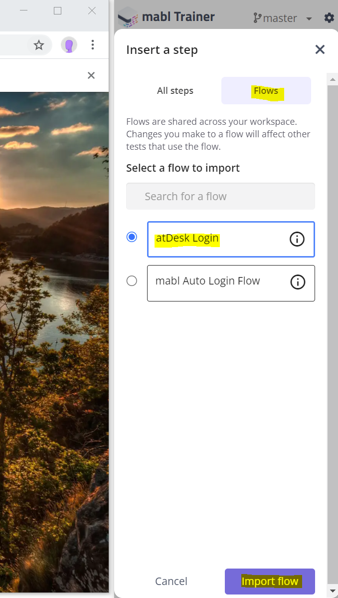The height and width of the screenshot is (598, 338).
Task: Open the Chrome profile avatar
Action: (x=69, y=45)
